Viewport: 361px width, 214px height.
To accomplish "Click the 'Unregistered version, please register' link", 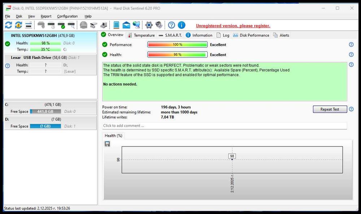I will click(233, 26).
